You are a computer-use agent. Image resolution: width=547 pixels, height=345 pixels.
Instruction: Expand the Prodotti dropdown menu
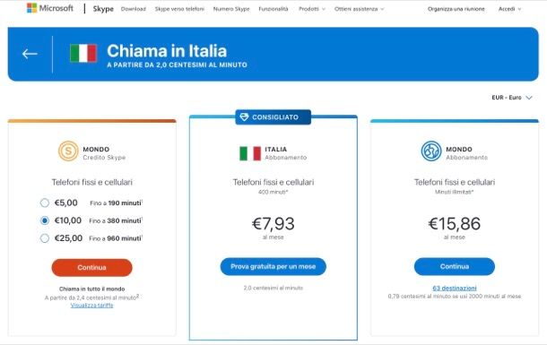click(x=312, y=9)
